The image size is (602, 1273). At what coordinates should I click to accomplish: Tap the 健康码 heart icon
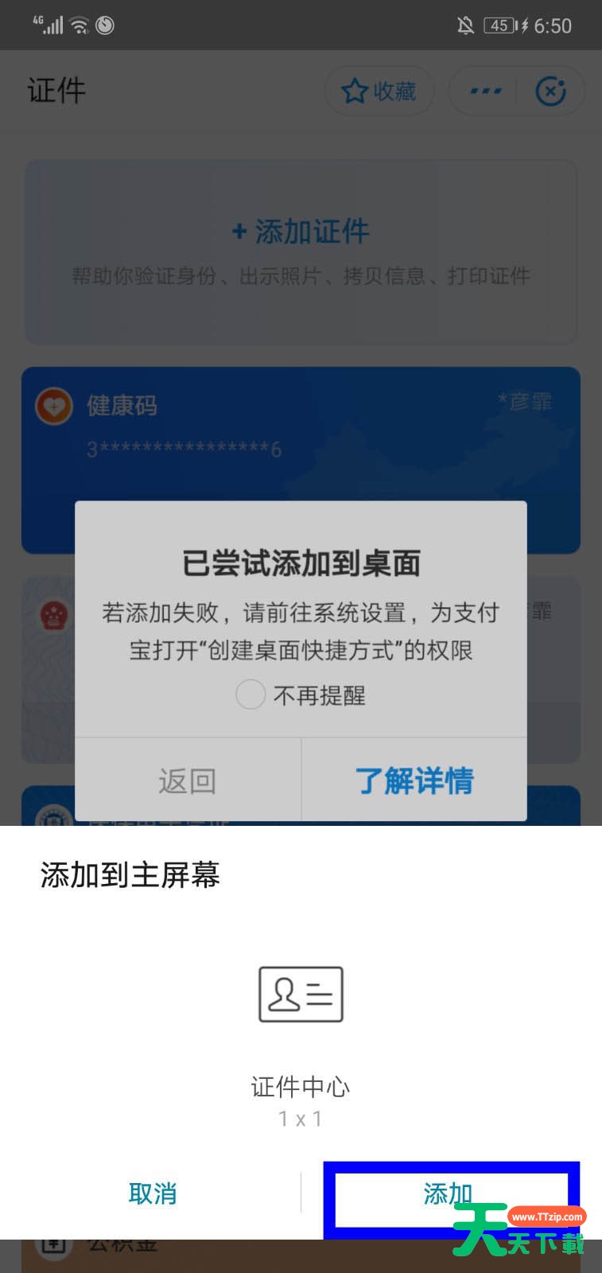pyautogui.click(x=54, y=406)
